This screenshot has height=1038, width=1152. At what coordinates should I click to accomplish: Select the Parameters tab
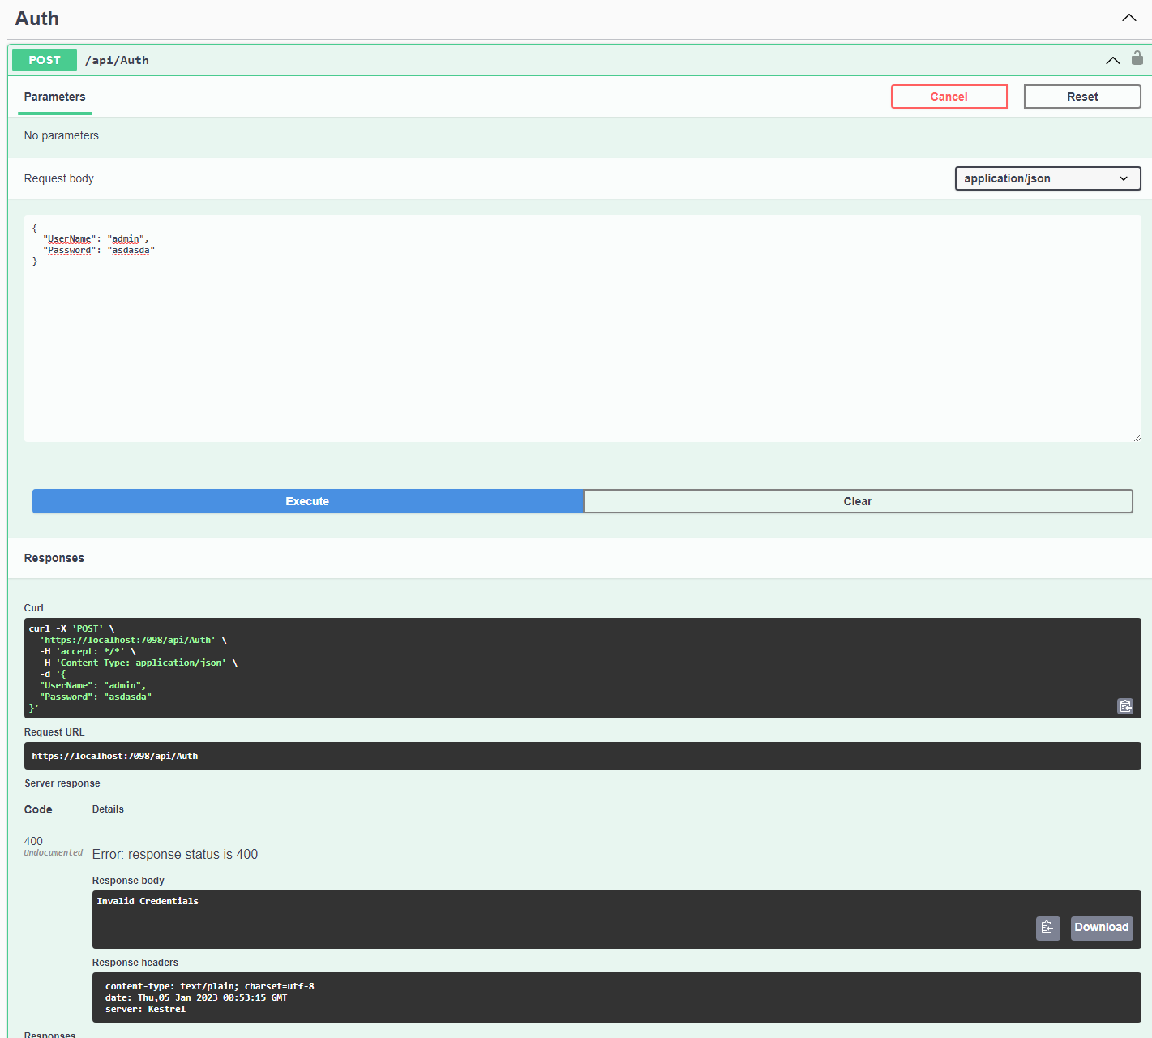pos(54,97)
